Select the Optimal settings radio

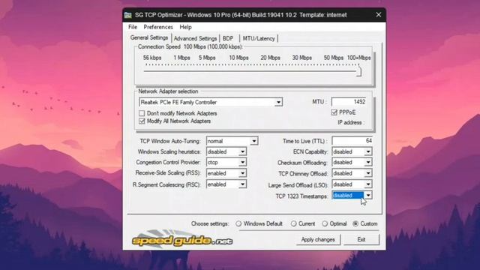coord(325,223)
